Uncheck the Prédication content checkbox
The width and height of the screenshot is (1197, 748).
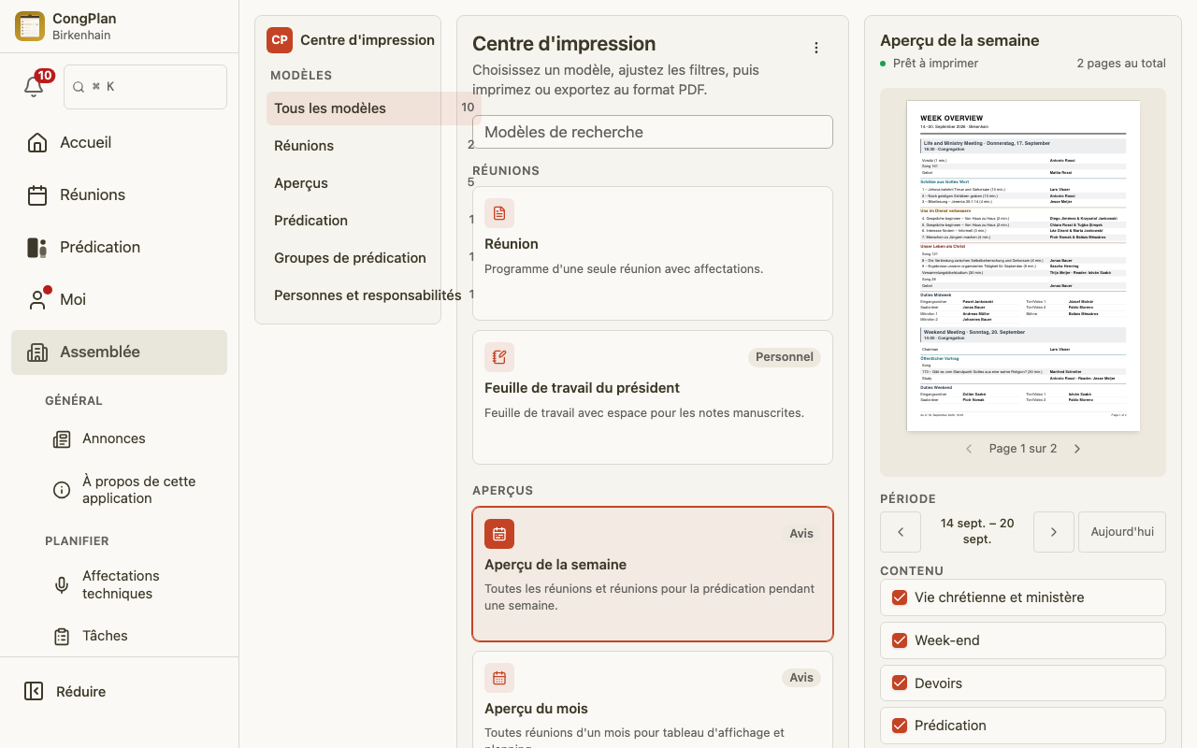(x=900, y=726)
